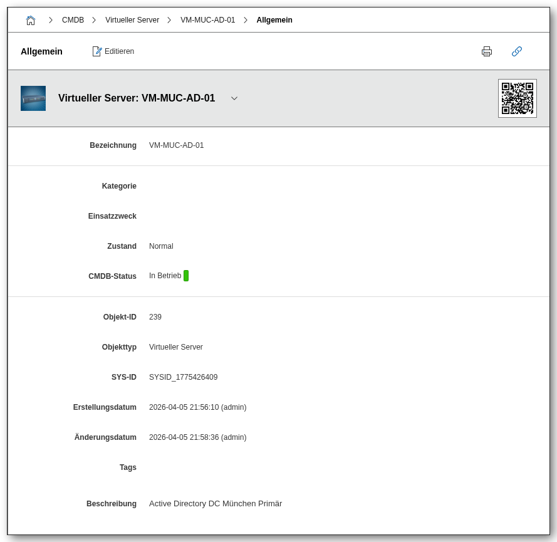Open the QR code image
Viewport: 557px width, 542px height.
[517, 98]
